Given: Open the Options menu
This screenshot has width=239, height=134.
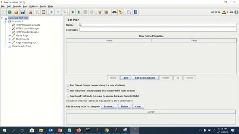Looking at the screenshot, I should coord(33,6).
